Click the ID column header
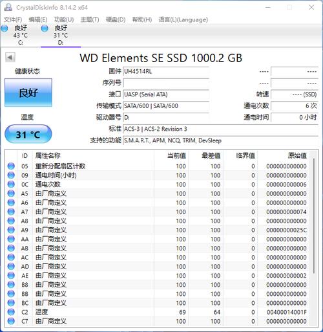 (x=25, y=155)
